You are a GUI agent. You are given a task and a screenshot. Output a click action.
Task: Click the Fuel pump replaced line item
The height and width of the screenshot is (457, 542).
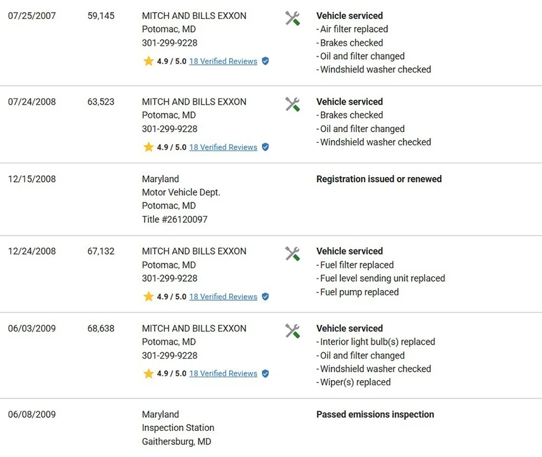(358, 292)
